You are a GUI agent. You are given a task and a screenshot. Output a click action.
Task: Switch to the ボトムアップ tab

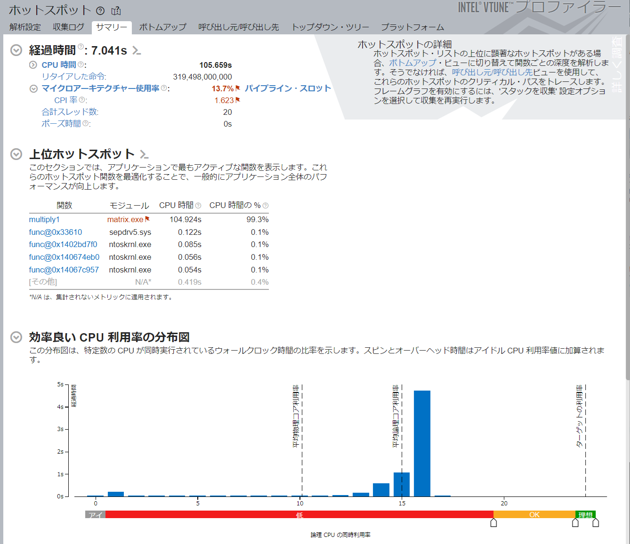coord(162,27)
